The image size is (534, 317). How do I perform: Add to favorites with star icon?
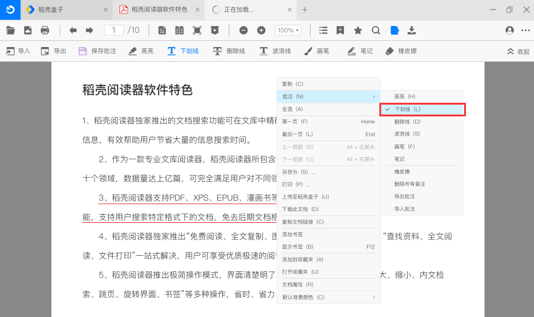[x=358, y=30]
